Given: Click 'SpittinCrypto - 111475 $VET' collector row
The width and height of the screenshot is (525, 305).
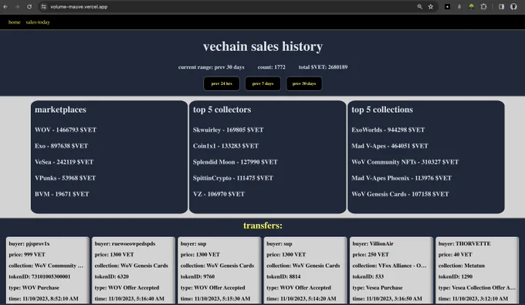Looking at the screenshot, I should tap(233, 178).
